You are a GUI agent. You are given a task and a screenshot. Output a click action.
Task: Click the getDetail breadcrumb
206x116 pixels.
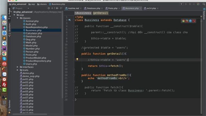[100, 13]
